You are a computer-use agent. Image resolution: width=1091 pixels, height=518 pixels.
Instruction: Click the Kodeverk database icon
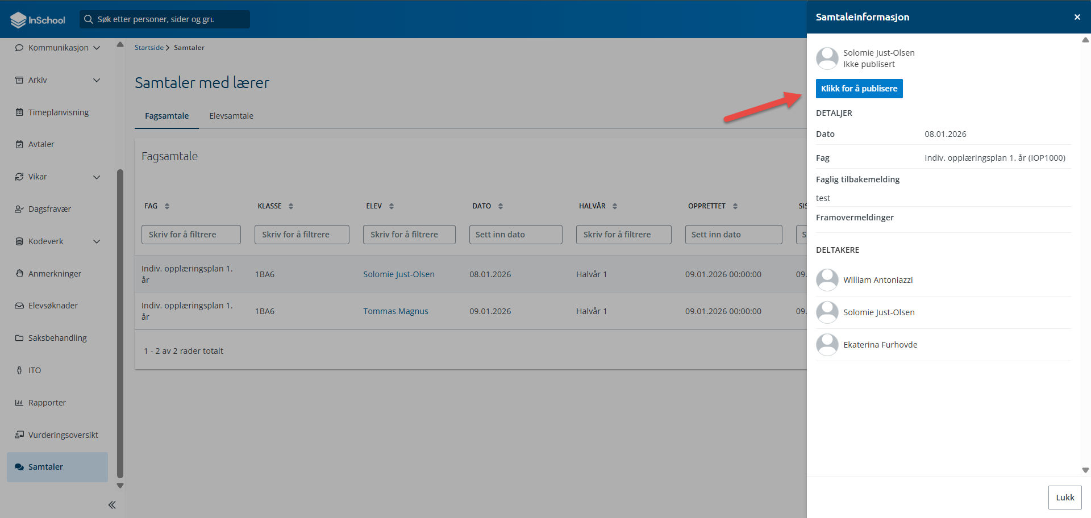click(19, 241)
